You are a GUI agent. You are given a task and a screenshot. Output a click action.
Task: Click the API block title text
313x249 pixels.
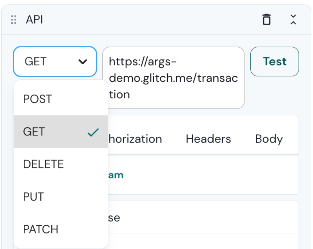point(34,20)
